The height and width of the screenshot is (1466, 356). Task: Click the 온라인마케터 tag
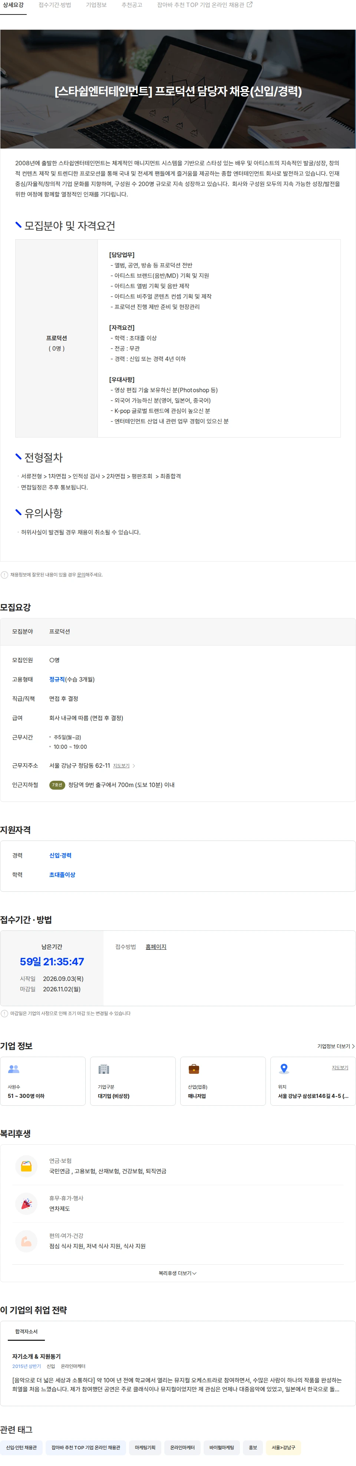(182, 1447)
